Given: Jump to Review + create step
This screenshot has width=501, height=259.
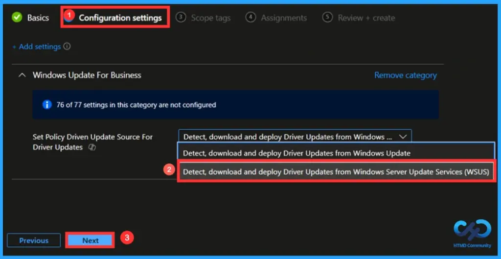Looking at the screenshot, I should pos(359,18).
